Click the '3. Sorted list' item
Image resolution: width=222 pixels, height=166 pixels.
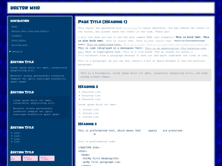[89, 117]
